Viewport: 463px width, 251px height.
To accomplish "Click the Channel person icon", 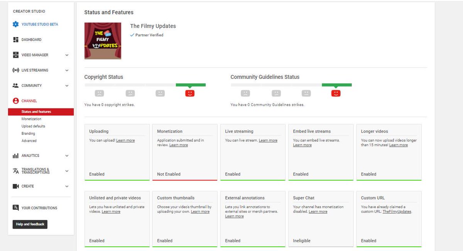I will point(15,101).
